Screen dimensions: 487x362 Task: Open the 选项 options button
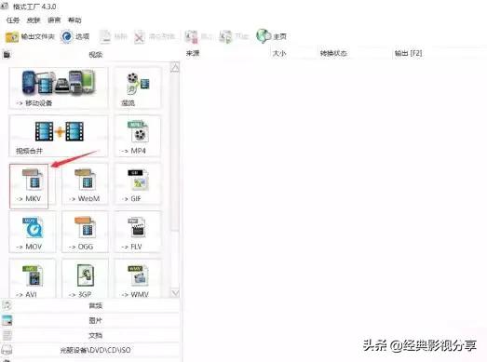coord(74,36)
